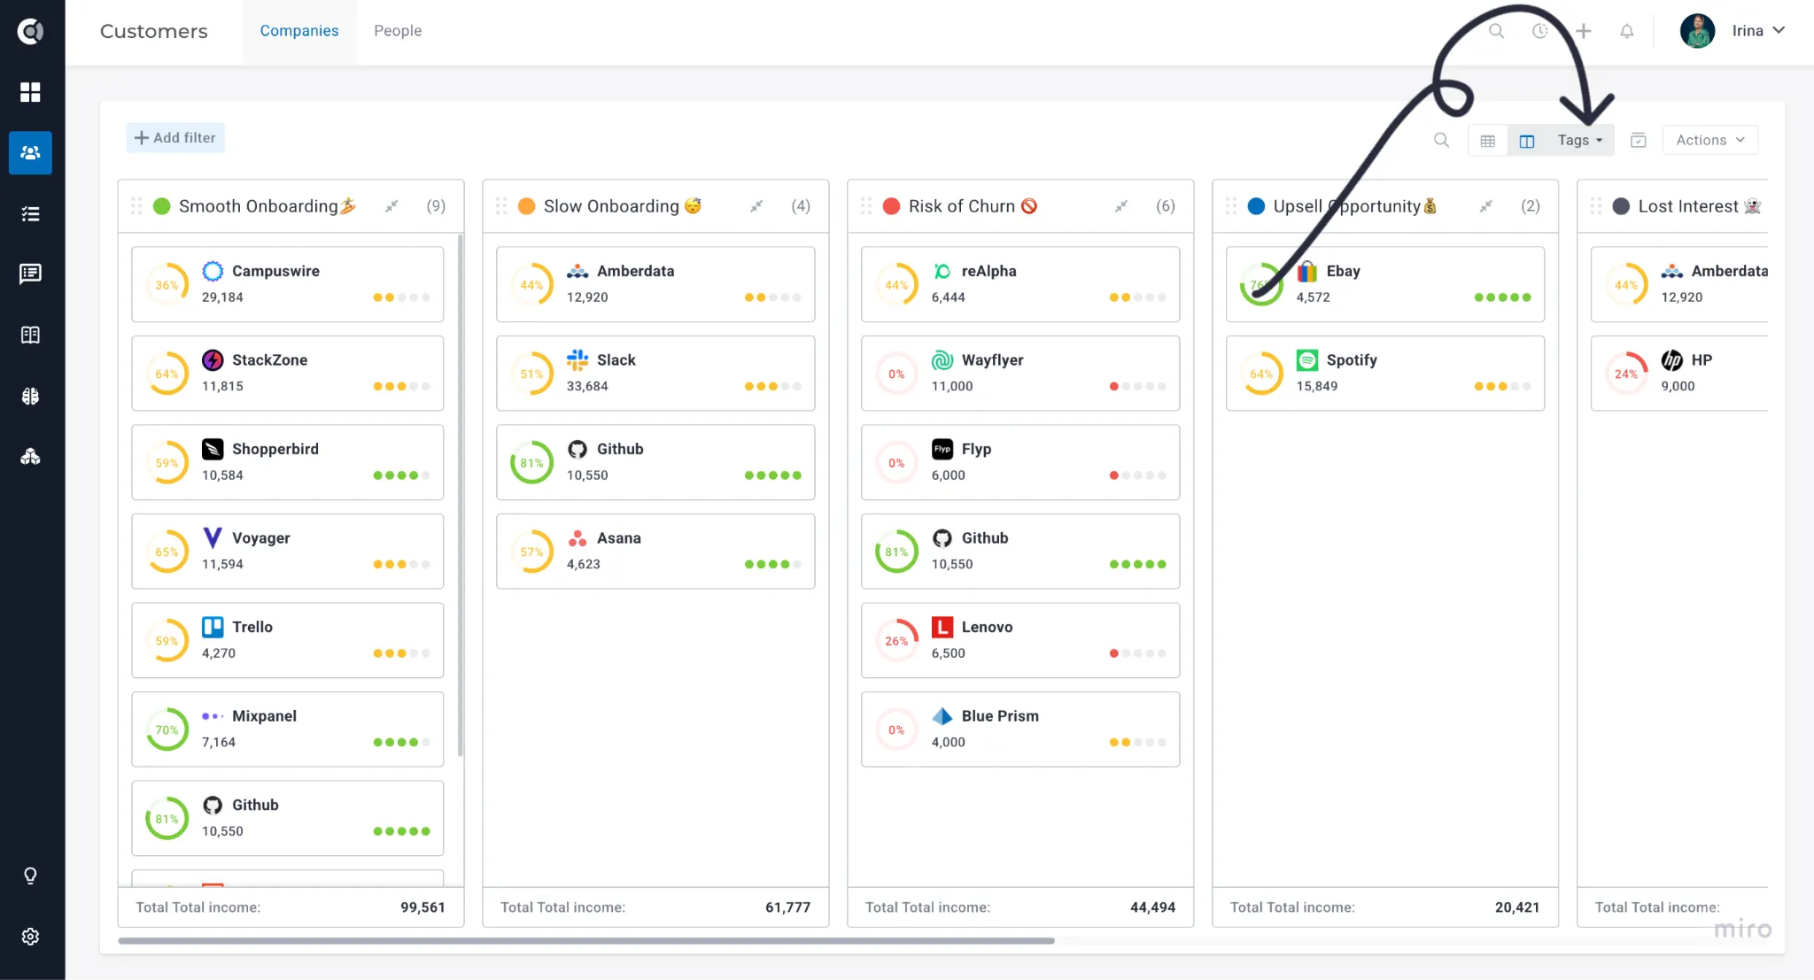Collapse the Risk of Churn column
Image resolution: width=1814 pixels, height=980 pixels.
click(x=1121, y=206)
